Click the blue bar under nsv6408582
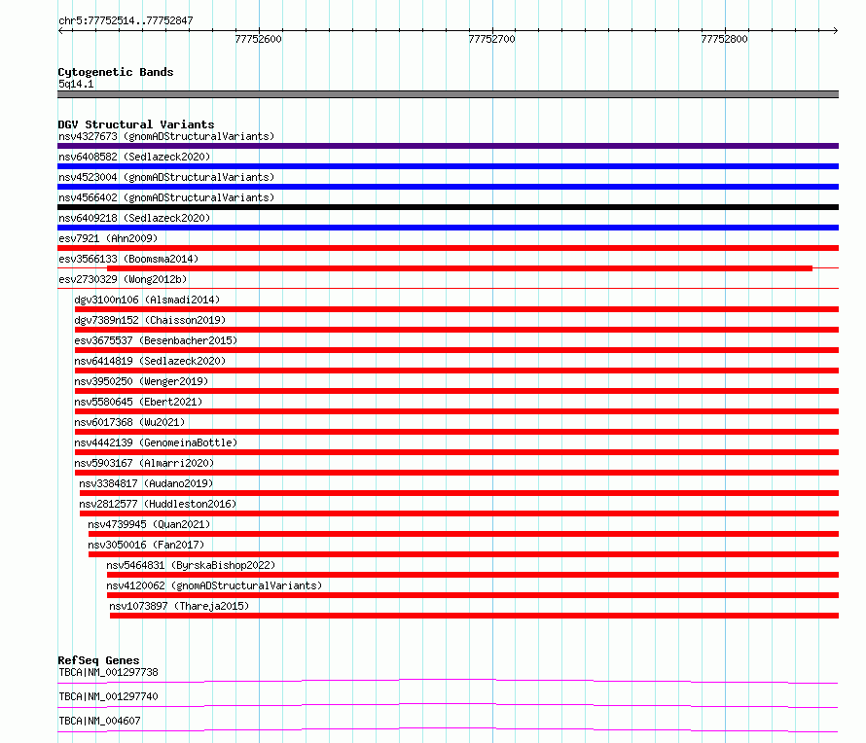Viewport: 866px width, 743px height. 448,166
